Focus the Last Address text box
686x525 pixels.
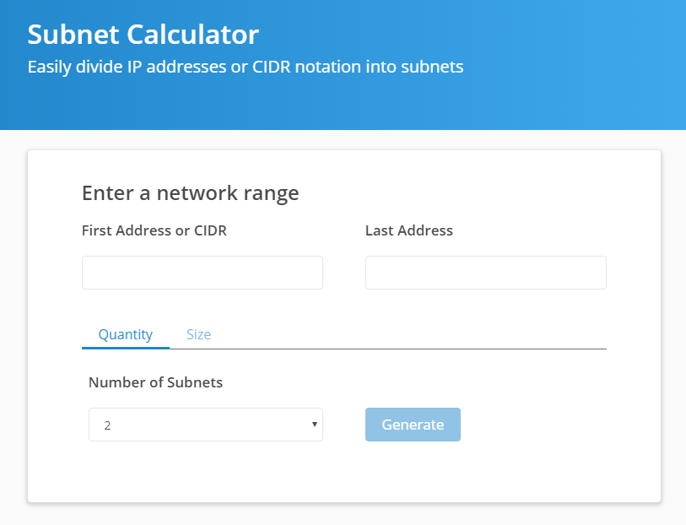pos(486,273)
